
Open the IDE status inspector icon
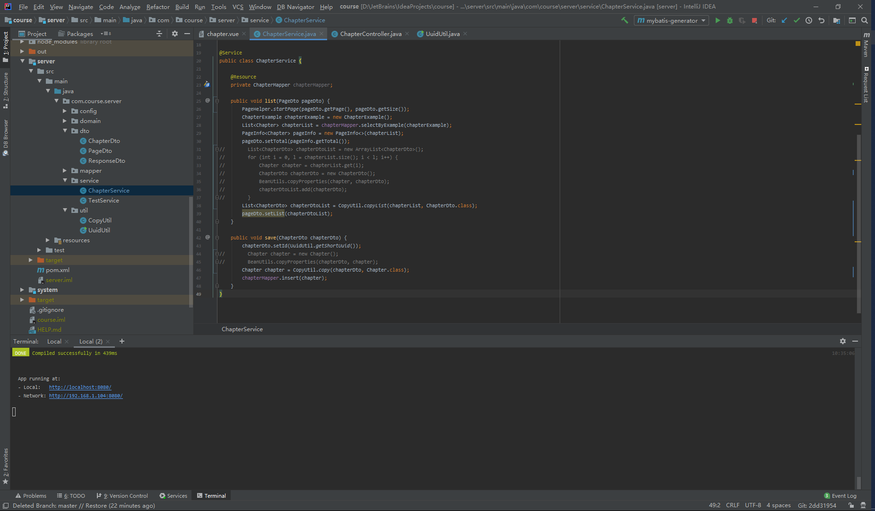863,505
